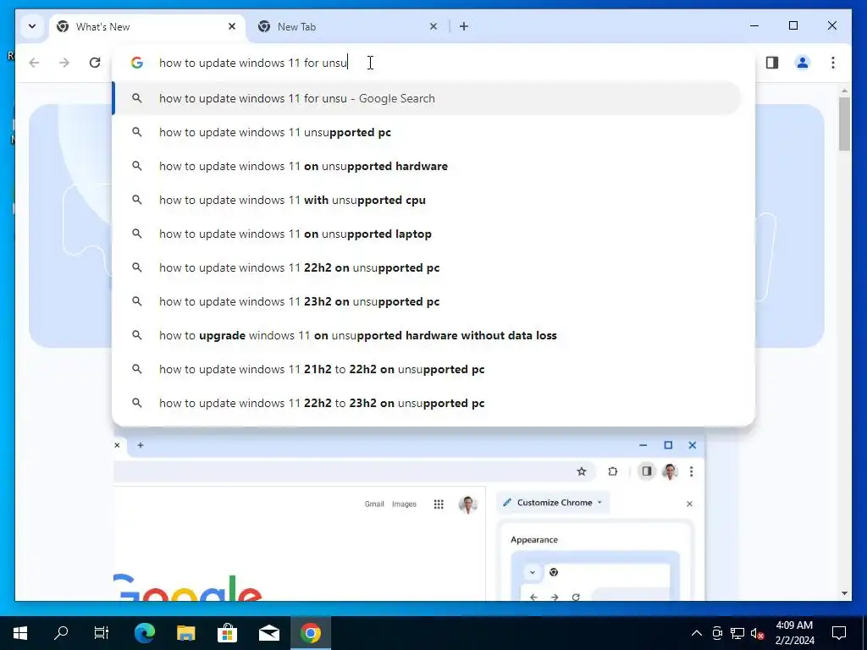Screen dimensions: 867x650
Task: Click Chrome icon on the taskbar
Action: pos(310,633)
